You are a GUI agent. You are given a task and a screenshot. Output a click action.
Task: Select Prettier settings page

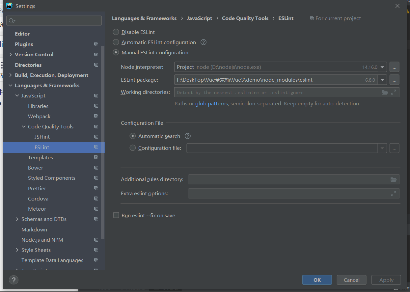37,188
